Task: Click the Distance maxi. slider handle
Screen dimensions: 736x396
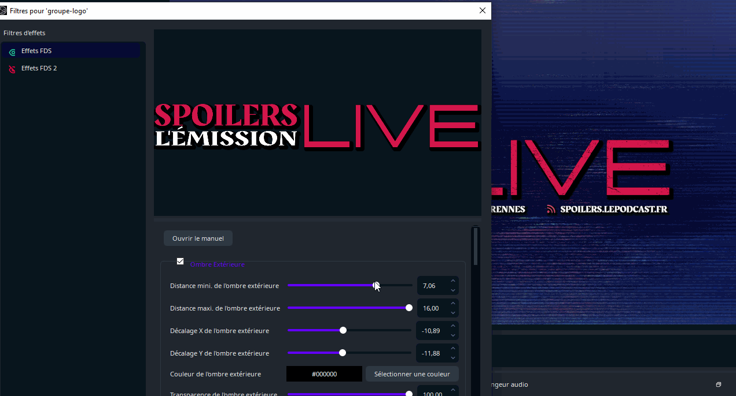Action: point(409,308)
